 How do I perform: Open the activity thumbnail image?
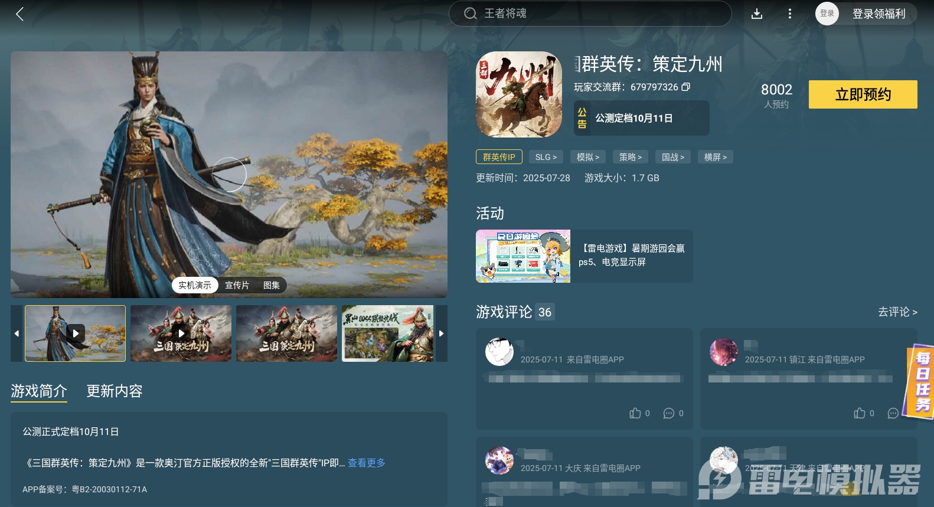pos(523,256)
